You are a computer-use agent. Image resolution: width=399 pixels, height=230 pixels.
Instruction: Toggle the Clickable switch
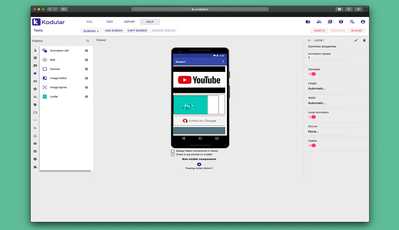[312, 74]
